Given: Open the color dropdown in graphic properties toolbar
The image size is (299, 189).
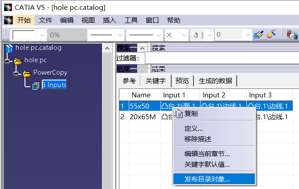Looking at the screenshot, I should click(x=42, y=35).
